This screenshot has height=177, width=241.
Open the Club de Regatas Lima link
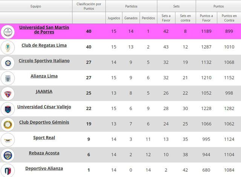[x=44, y=45]
